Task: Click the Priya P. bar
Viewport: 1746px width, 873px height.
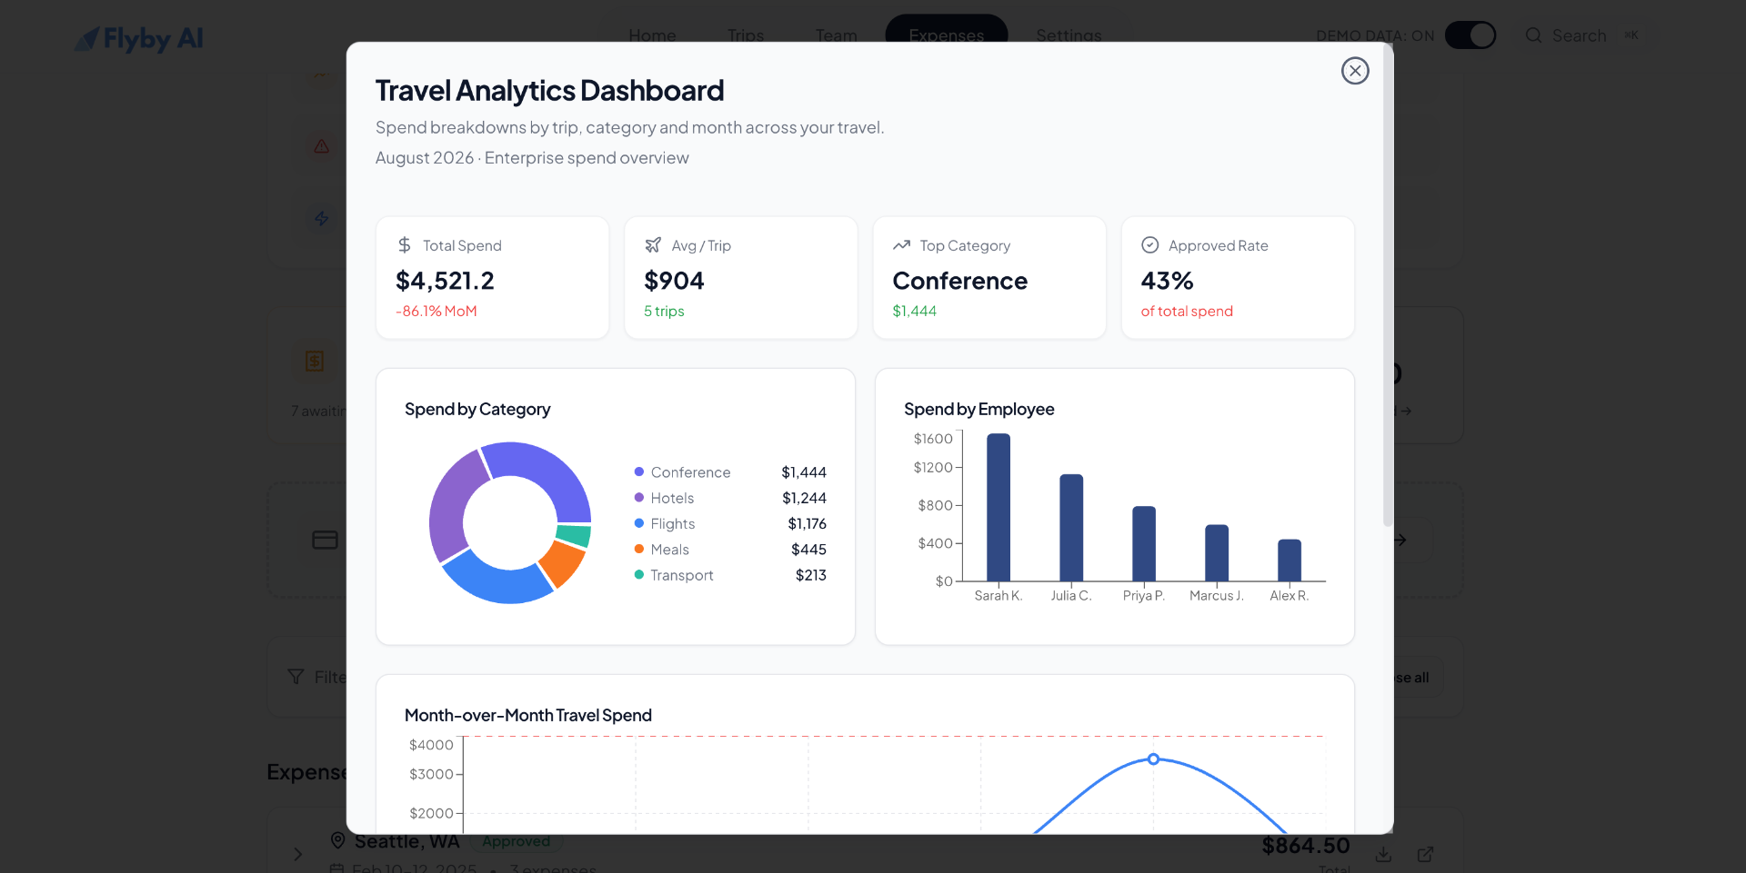Action: click(x=1144, y=543)
